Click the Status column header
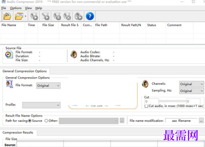Viewport: 205px width, 147px height. pyautogui.click(x=156, y=25)
